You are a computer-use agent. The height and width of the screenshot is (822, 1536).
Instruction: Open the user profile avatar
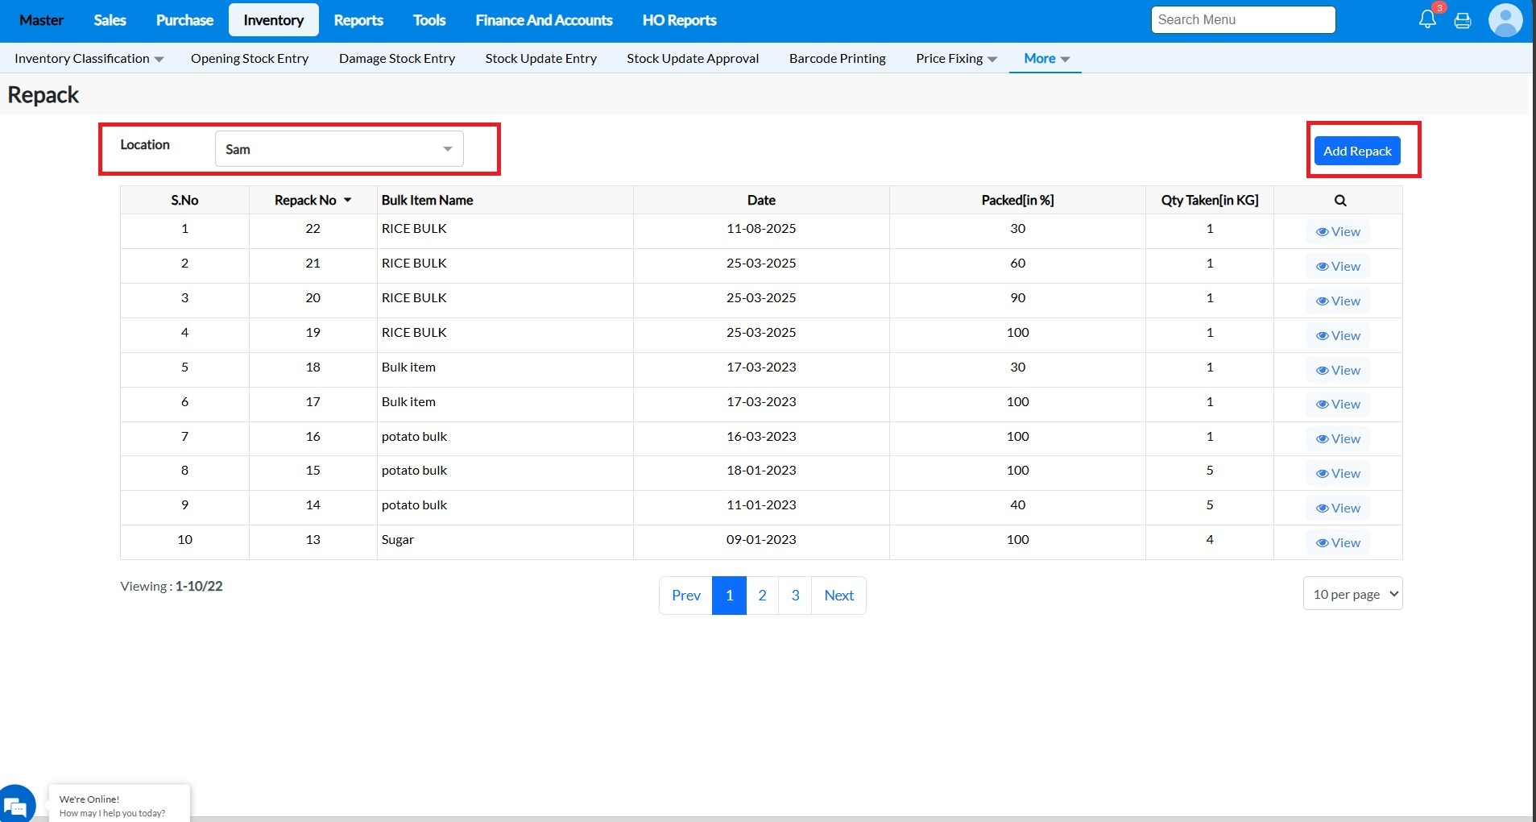coord(1505,20)
